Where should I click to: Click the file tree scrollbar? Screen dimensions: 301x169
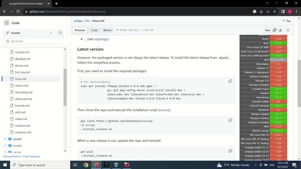65,87
